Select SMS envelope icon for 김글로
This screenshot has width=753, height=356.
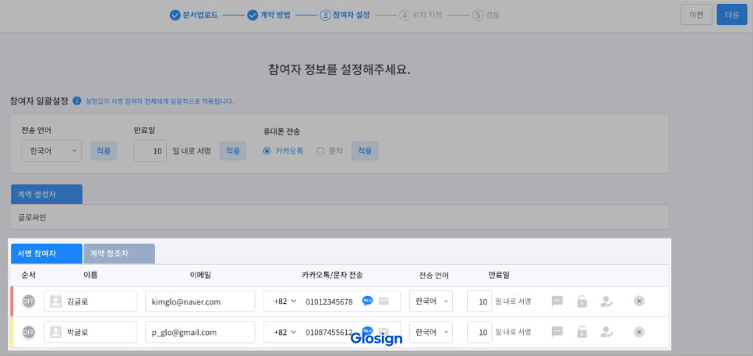click(384, 301)
